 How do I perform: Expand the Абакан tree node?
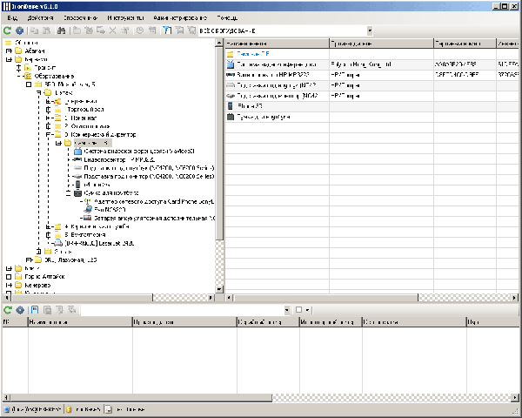click(x=7, y=51)
